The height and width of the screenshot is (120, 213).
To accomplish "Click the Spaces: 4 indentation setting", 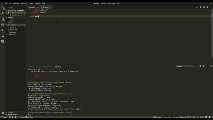I will coord(183,117).
